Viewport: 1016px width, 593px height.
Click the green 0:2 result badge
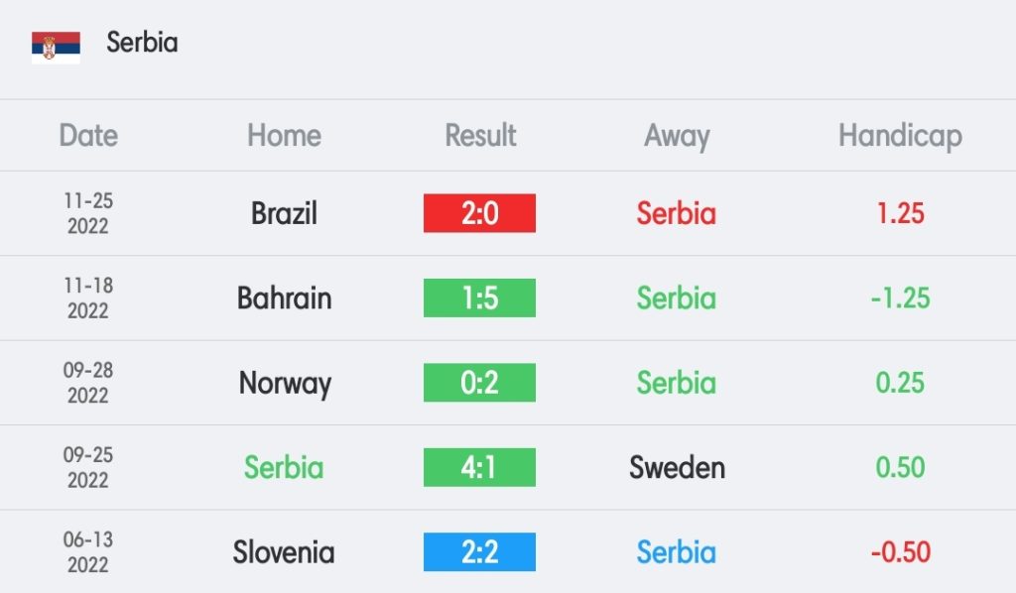(x=479, y=383)
